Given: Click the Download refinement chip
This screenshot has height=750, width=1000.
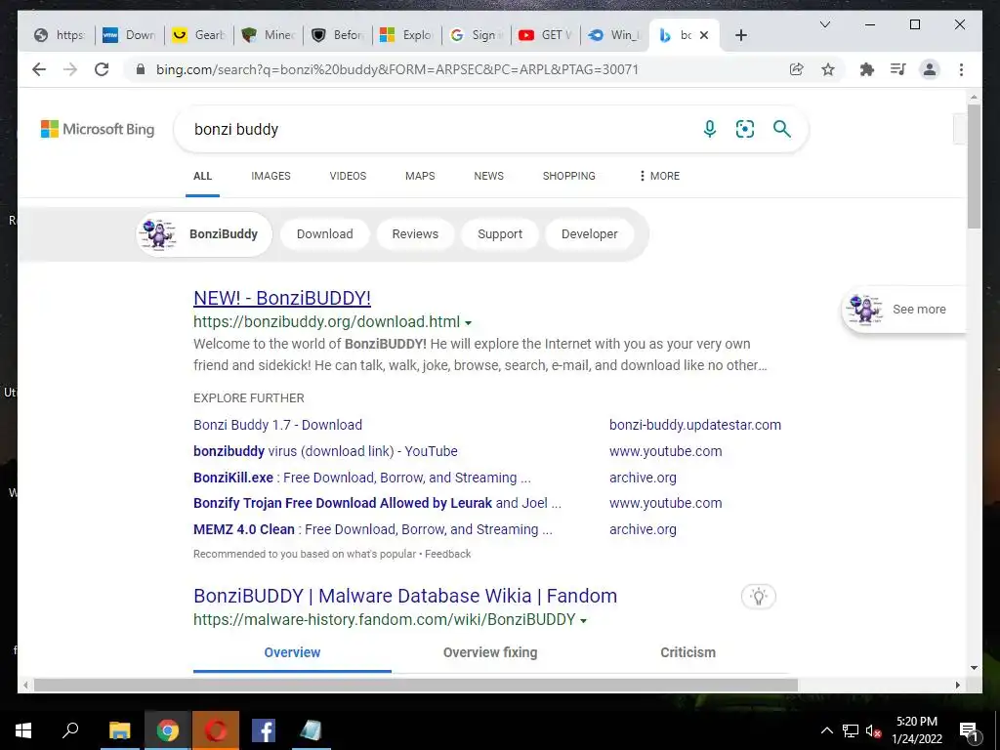Looking at the screenshot, I should point(324,234).
